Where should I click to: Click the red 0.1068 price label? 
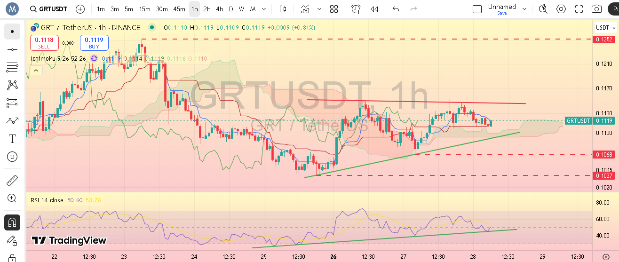[604, 154]
